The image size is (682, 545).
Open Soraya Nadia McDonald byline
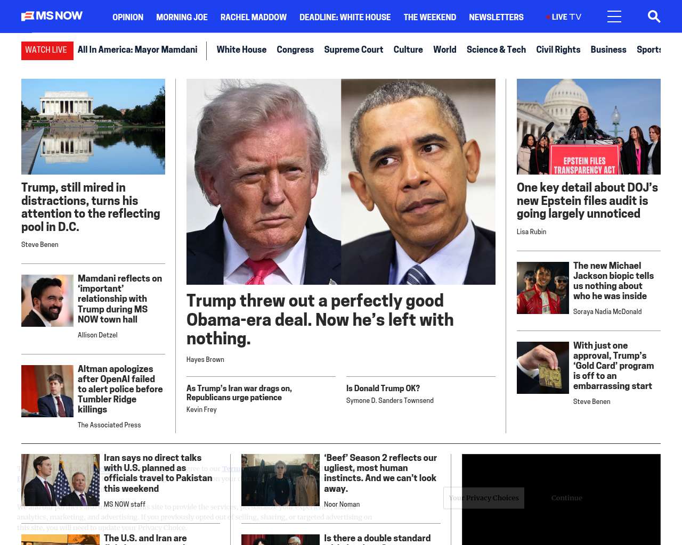point(607,312)
